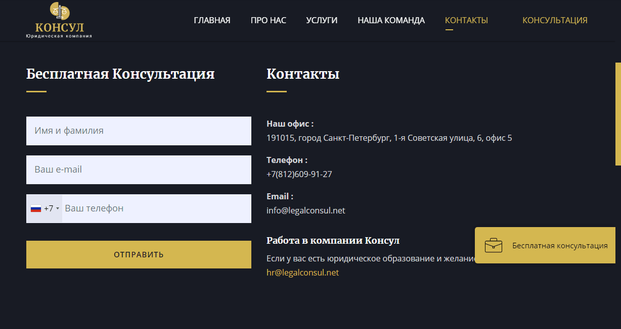
Task: Select the Ваш телефон input field
Action: click(156, 208)
